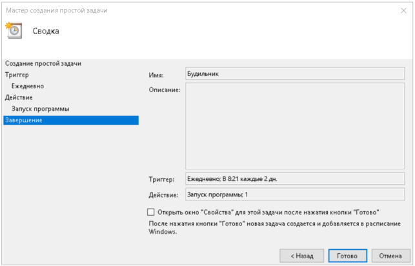
Task: Cancel the wizard with 'Отмена' button
Action: click(390, 256)
